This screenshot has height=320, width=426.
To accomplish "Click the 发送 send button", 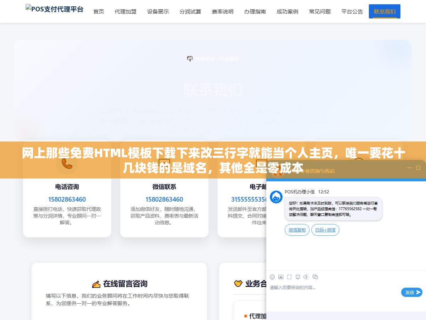I will point(412,292).
